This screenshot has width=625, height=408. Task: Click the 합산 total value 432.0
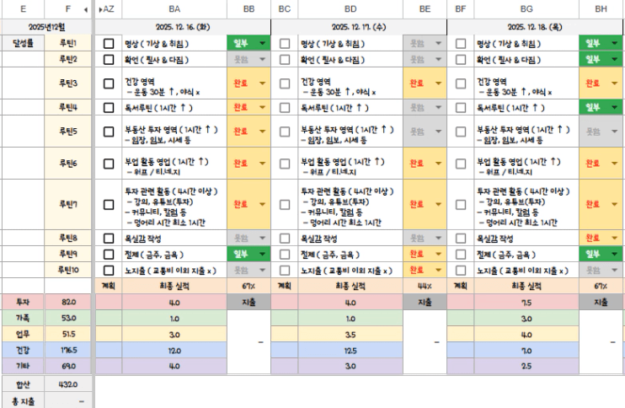[67, 384]
